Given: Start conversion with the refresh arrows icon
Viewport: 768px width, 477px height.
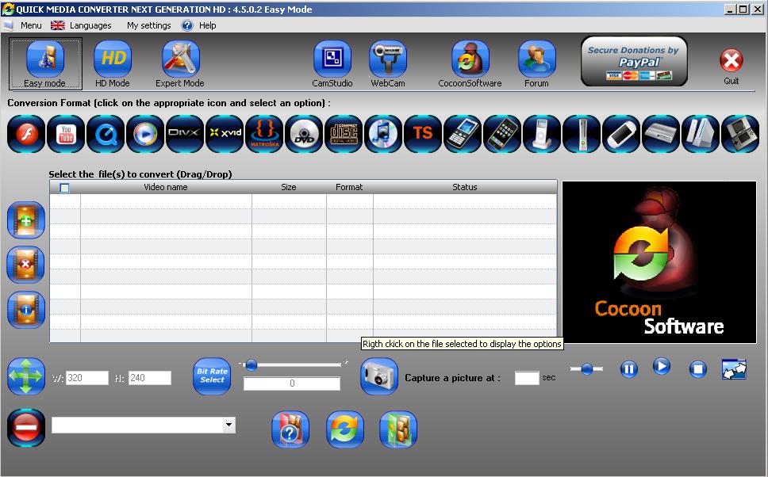Looking at the screenshot, I should pos(345,429).
